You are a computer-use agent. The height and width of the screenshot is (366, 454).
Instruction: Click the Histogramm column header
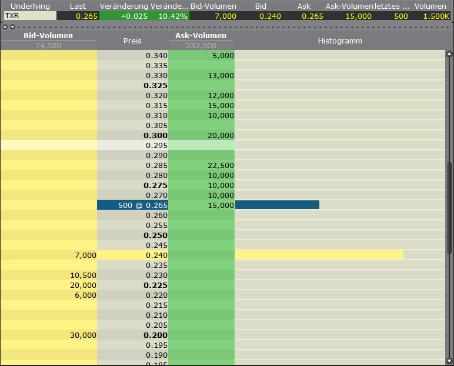pyautogui.click(x=339, y=41)
